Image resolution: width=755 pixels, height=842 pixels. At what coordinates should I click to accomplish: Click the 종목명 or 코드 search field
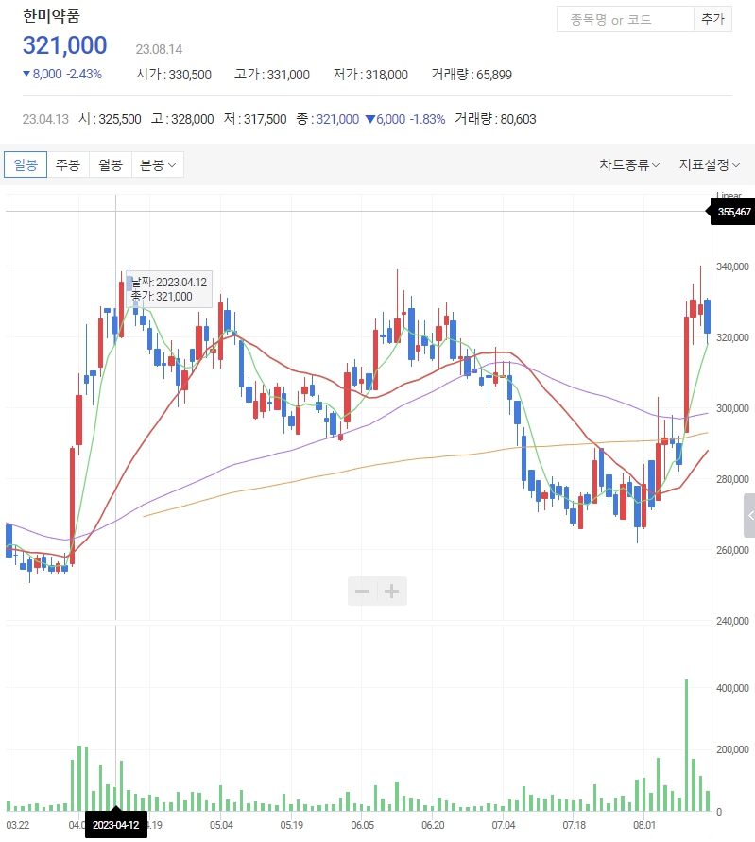626,19
